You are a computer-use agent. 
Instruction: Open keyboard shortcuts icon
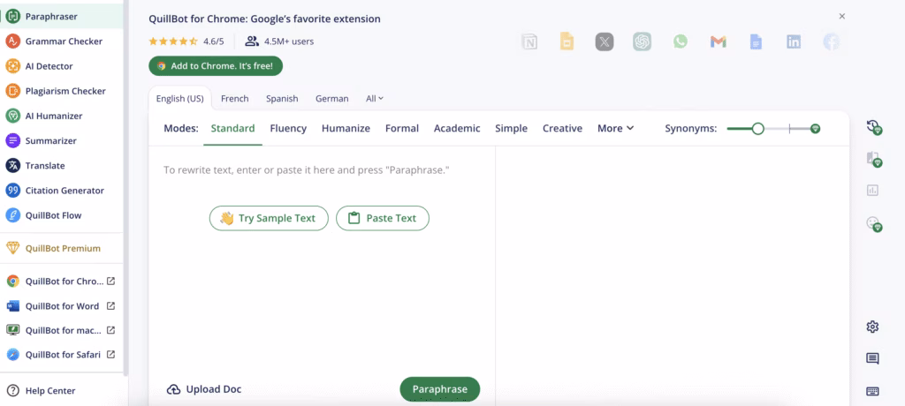pyautogui.click(x=872, y=391)
